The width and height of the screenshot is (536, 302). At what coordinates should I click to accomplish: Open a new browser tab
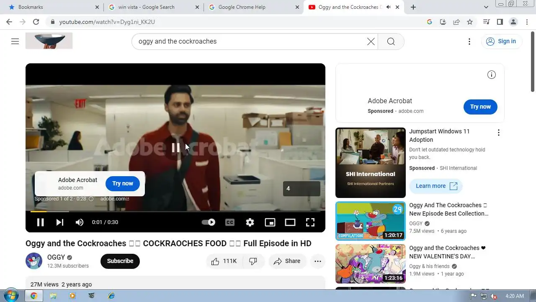tap(413, 7)
